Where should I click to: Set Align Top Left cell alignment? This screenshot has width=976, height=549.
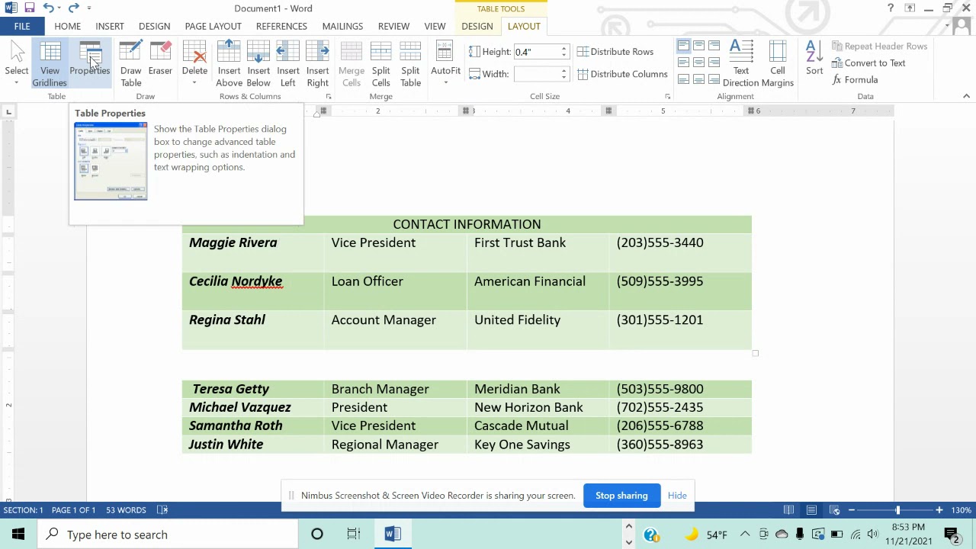(683, 46)
